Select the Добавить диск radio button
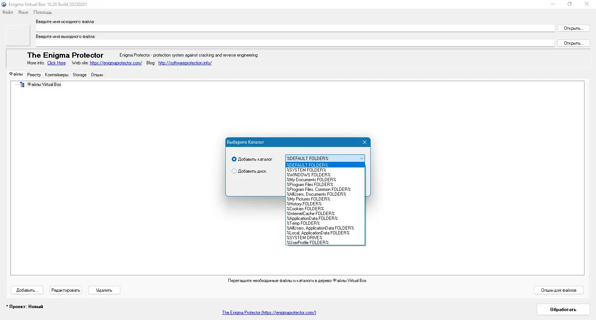Screen dimensions: 596x320 coord(234,171)
